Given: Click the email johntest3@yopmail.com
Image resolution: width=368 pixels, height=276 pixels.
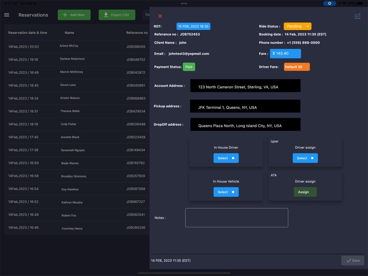Looking at the screenshot, I should pyautogui.click(x=189, y=54).
